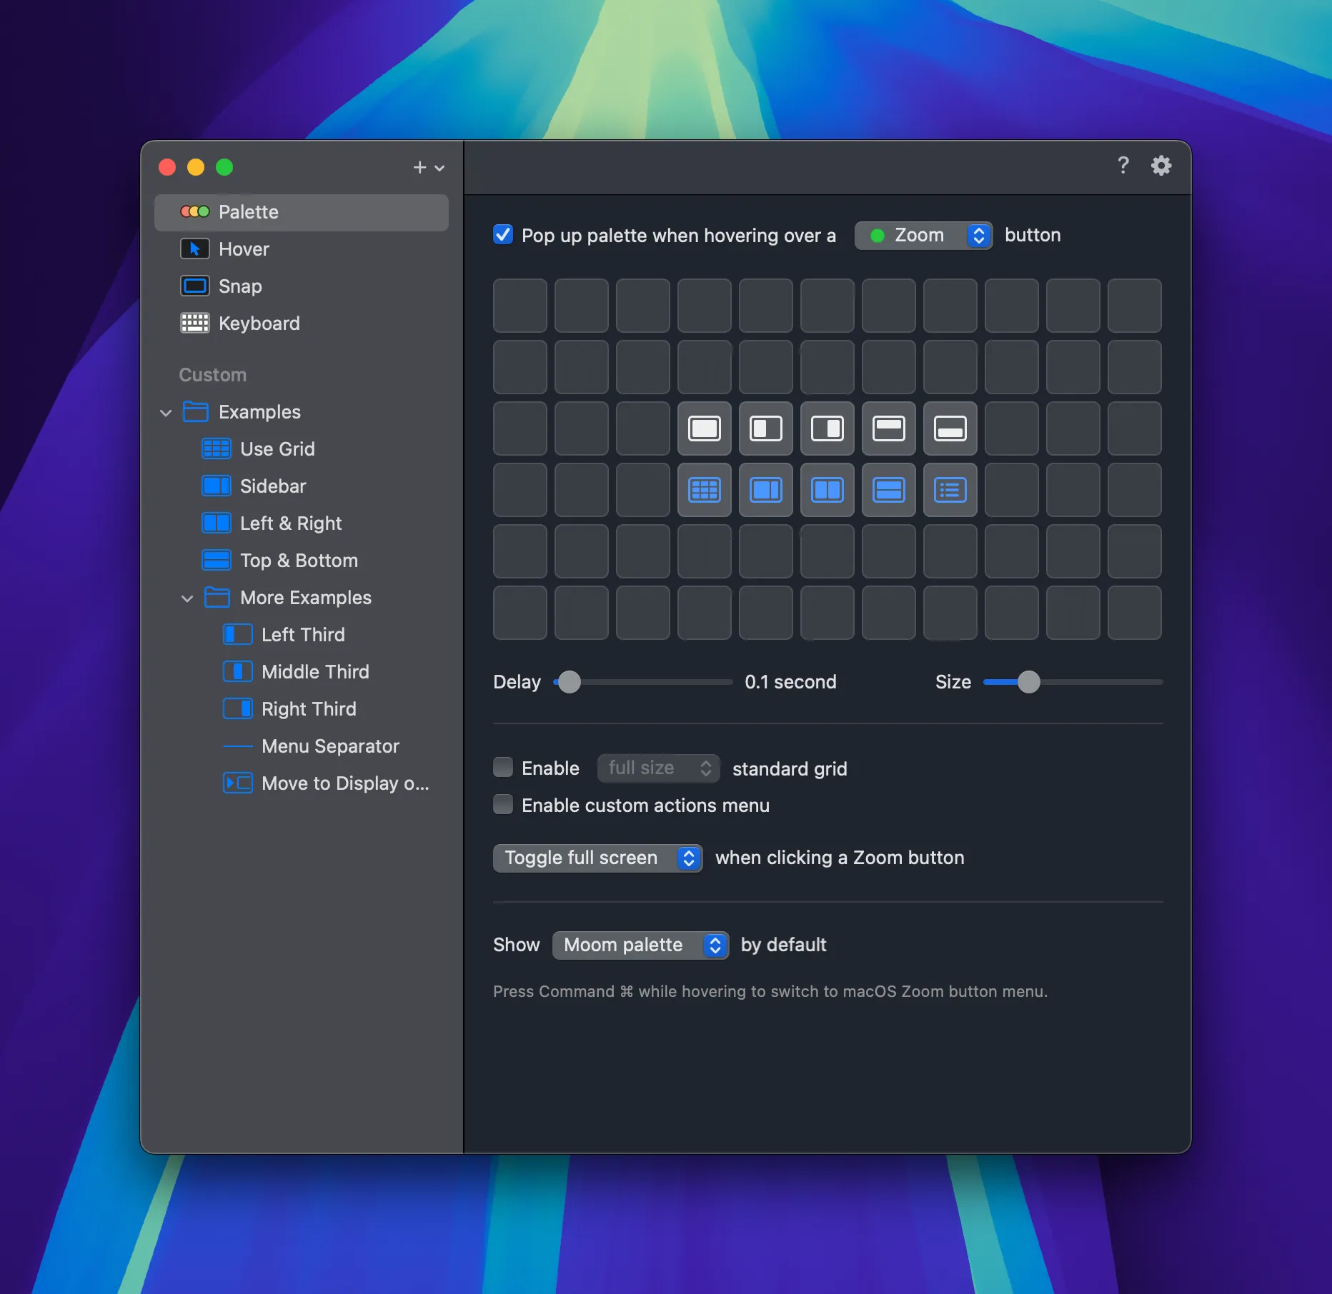
Task: Click the red close window button
Action: [167, 167]
